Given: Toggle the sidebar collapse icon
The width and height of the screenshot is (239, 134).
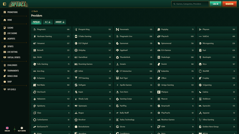Looking at the screenshot, I should pyautogui.click(x=4, y=4).
